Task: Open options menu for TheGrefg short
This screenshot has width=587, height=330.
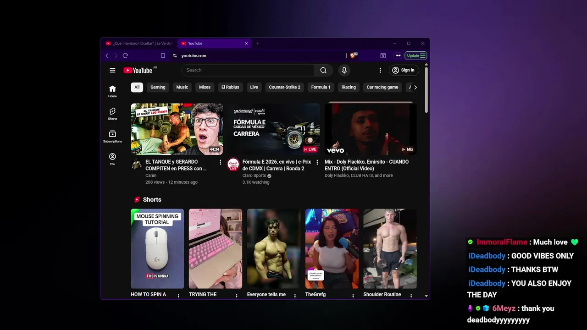Action: 353,296
